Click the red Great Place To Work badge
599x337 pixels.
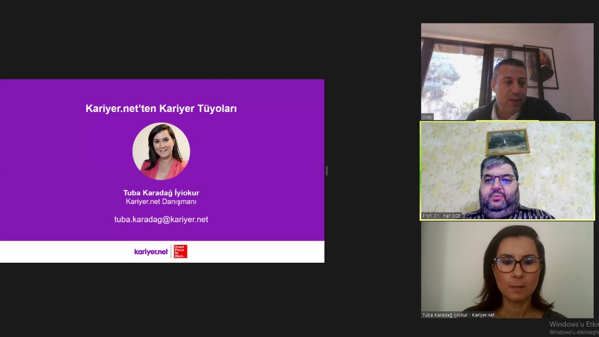[180, 251]
